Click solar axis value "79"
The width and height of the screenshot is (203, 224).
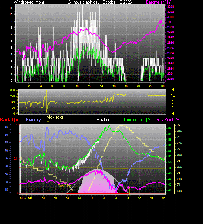(x=179, y=125)
